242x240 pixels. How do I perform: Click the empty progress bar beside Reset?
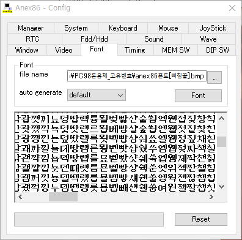[x=89, y=220]
